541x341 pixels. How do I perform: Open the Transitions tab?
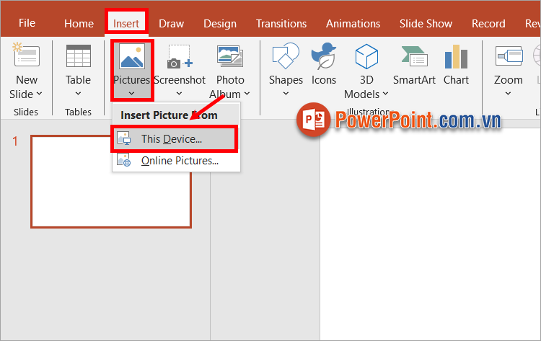pyautogui.click(x=281, y=24)
